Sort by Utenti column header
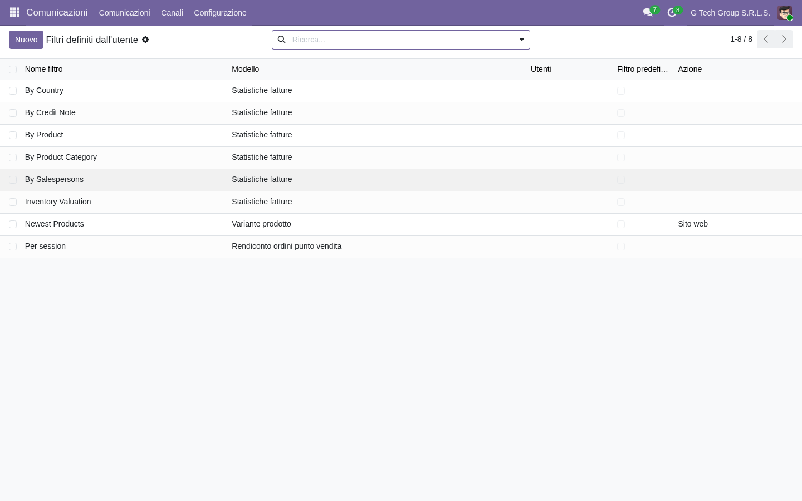Viewport: 802px width, 501px height. pos(541,69)
